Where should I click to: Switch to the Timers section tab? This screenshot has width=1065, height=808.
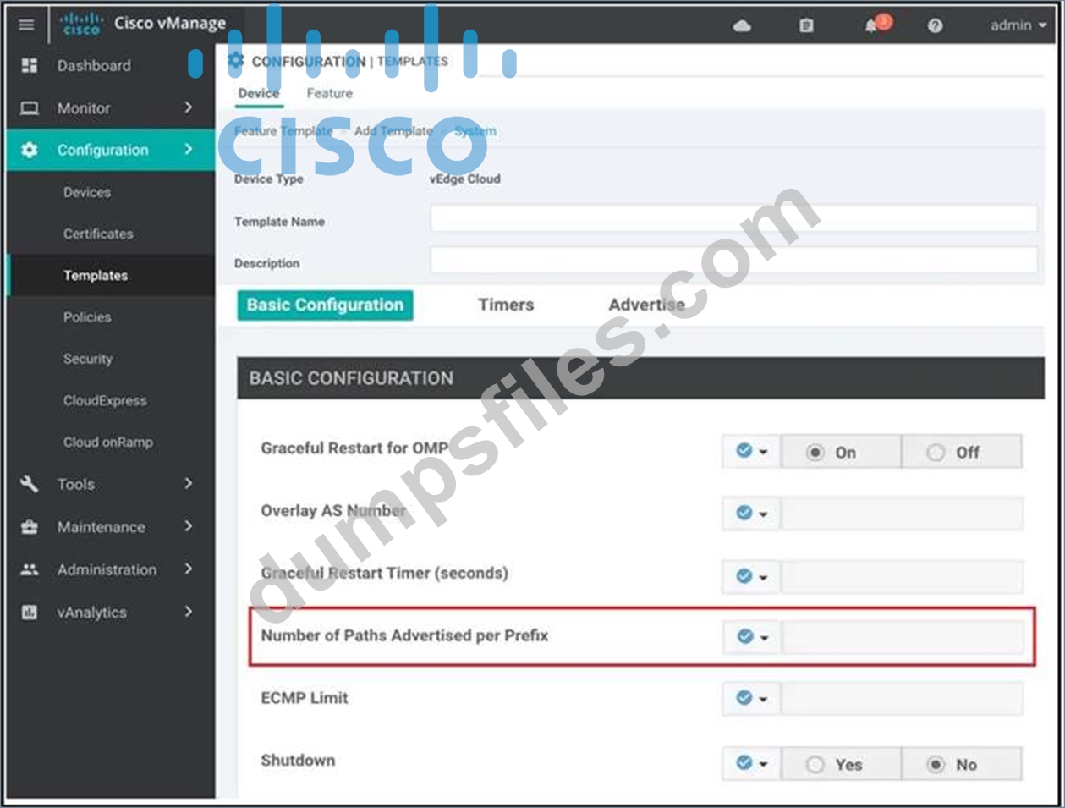click(x=506, y=305)
